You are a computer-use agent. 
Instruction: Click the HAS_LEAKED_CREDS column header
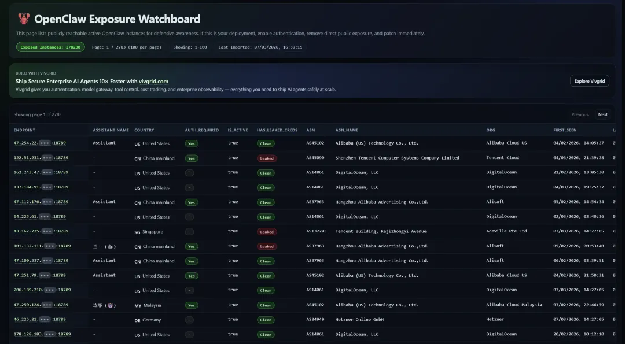click(277, 130)
